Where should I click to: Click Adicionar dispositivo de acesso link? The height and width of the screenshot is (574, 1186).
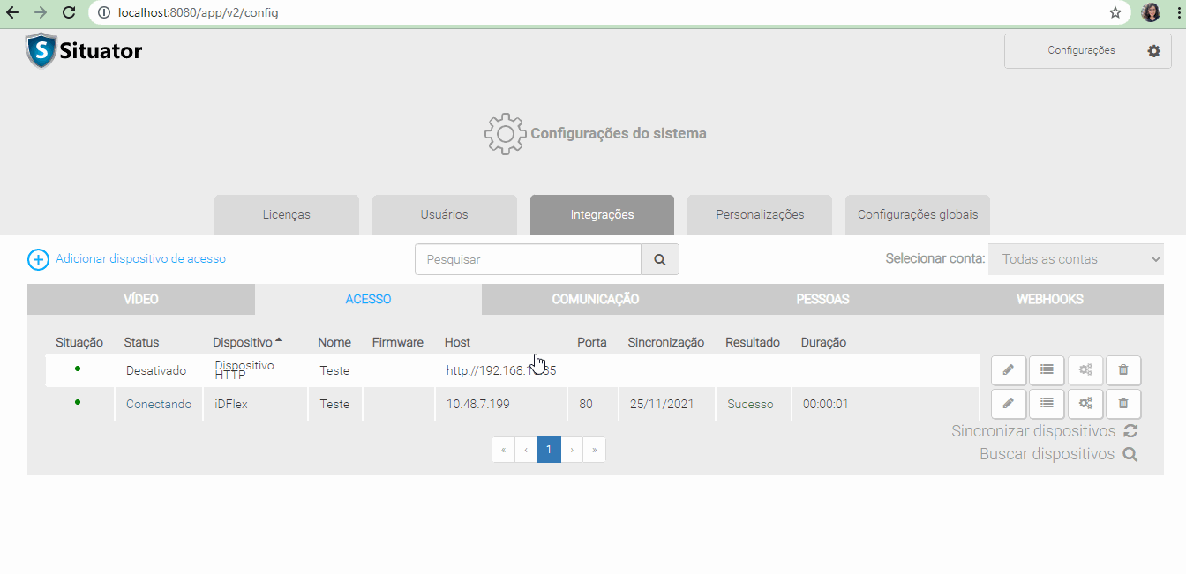tap(140, 259)
